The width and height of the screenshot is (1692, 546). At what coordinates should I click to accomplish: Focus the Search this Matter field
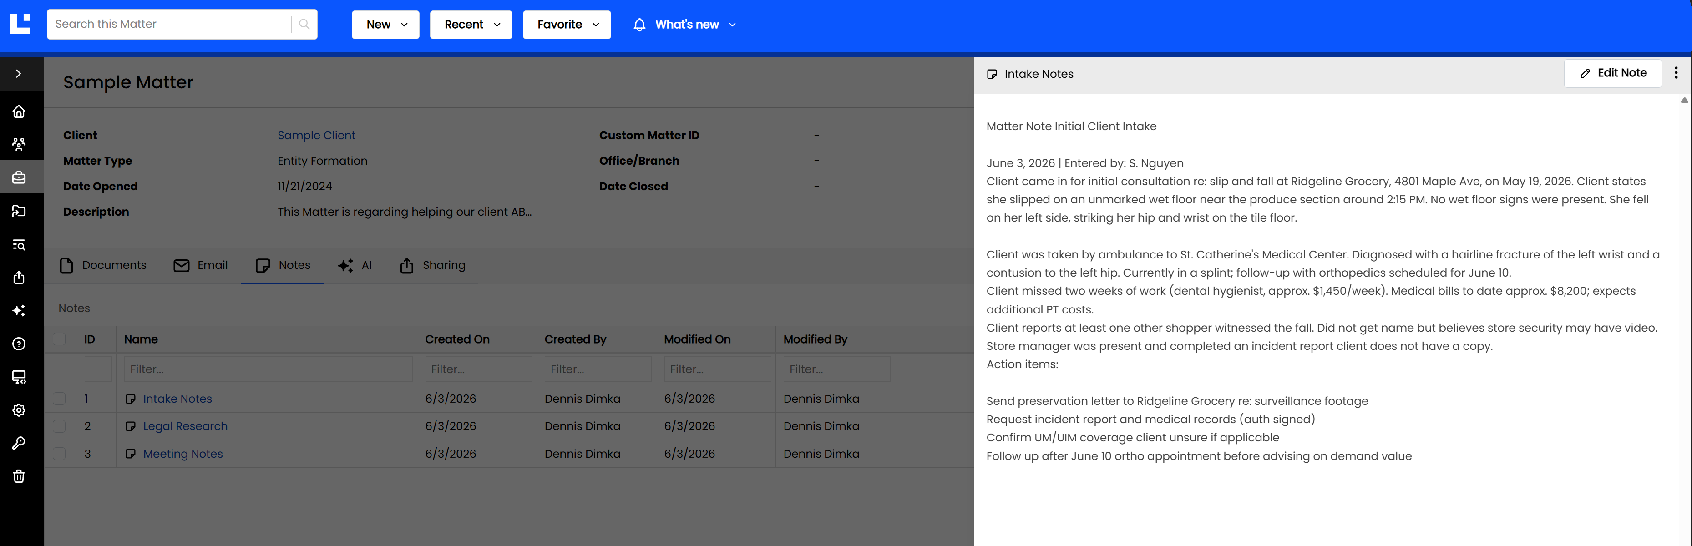169,24
